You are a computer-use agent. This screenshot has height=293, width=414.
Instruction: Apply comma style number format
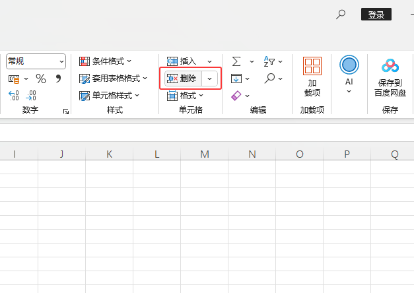(58, 79)
